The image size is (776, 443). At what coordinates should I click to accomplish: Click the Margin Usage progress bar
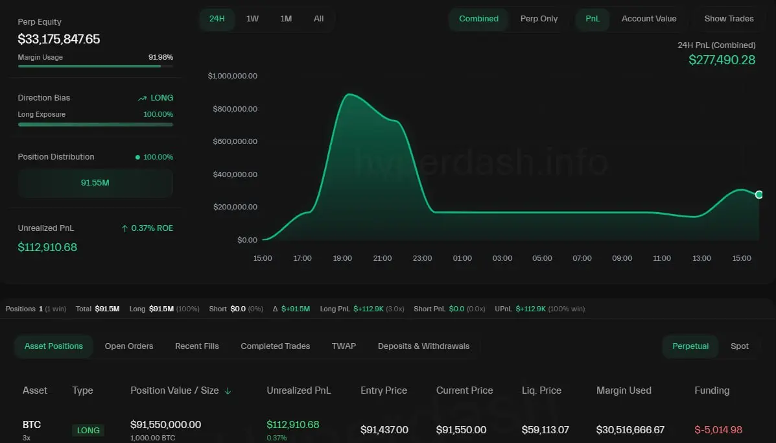pos(95,66)
